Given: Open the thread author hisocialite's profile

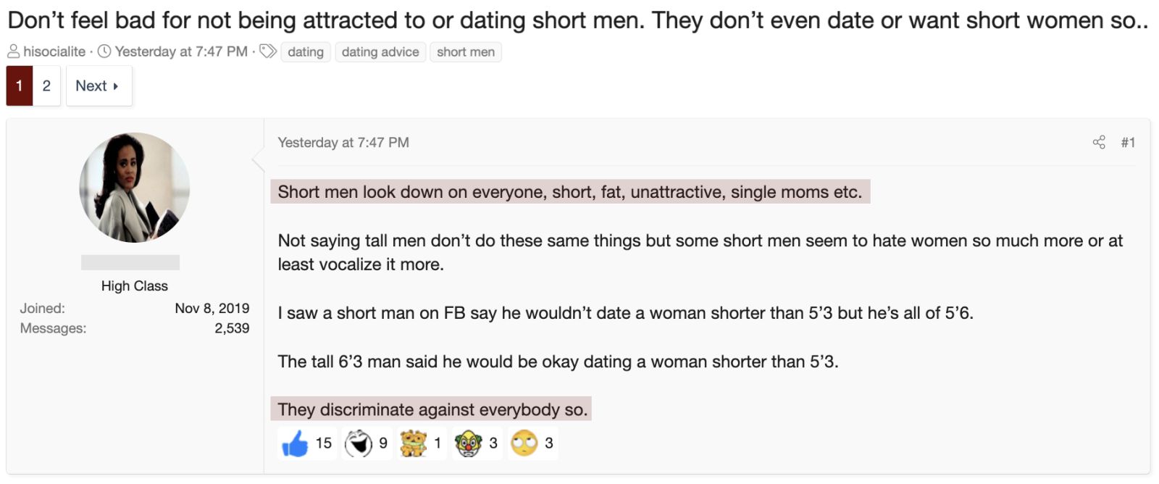Looking at the screenshot, I should 54,51.
